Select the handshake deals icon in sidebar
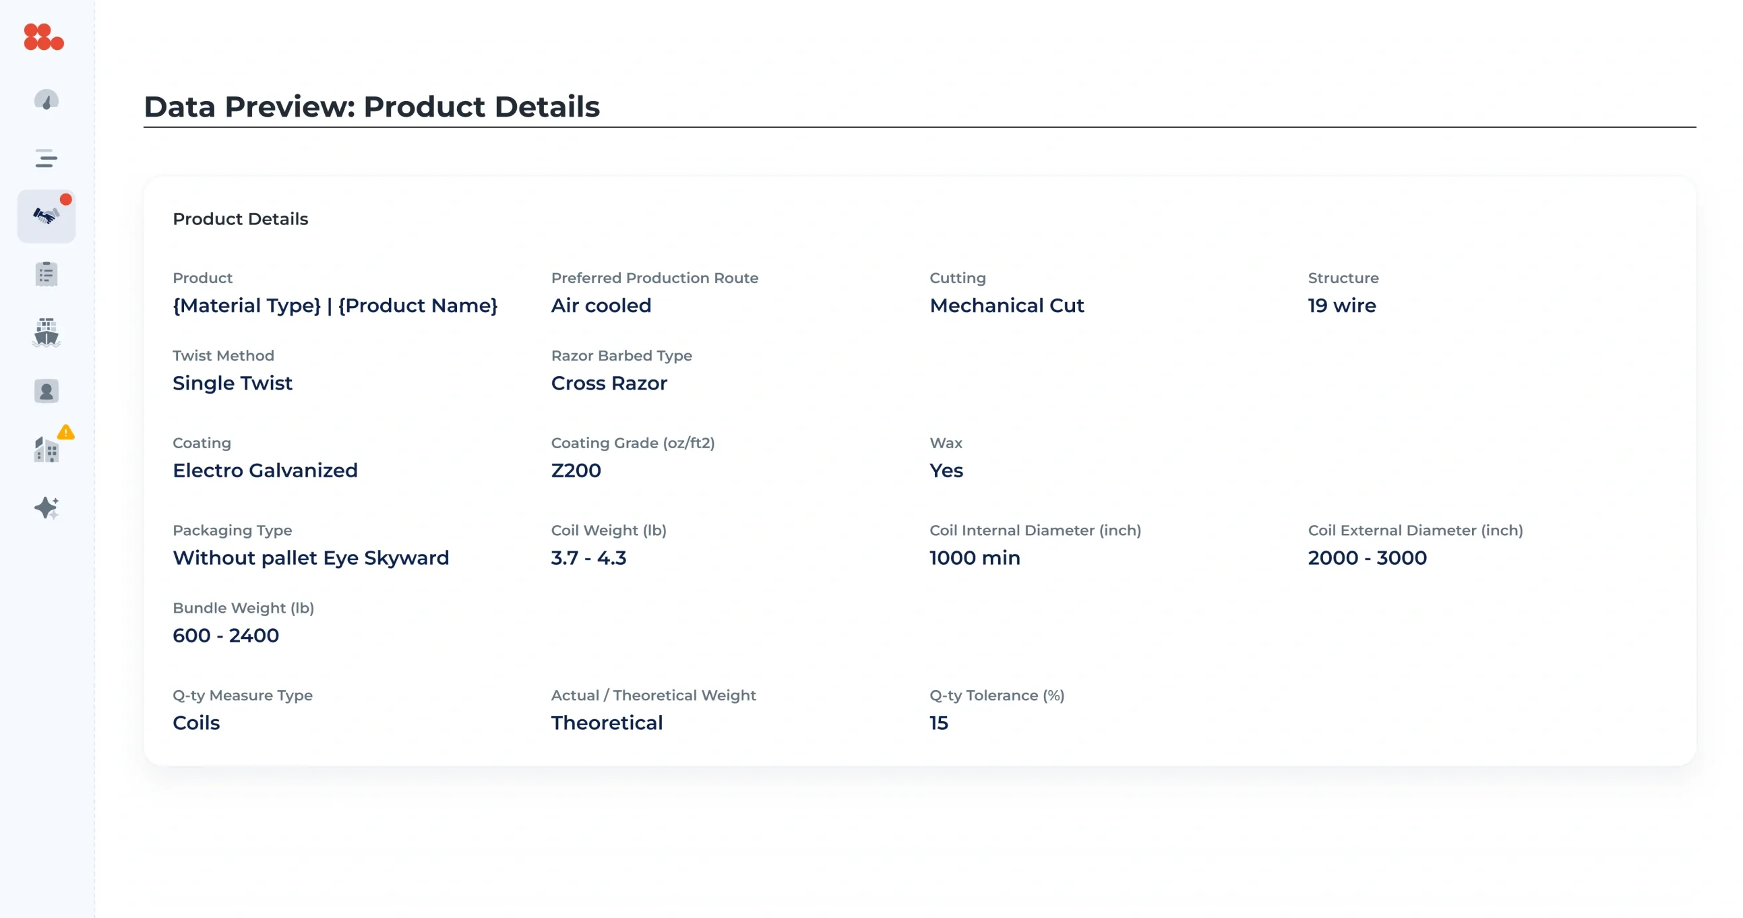The height and width of the screenshot is (918, 1743). [46, 216]
